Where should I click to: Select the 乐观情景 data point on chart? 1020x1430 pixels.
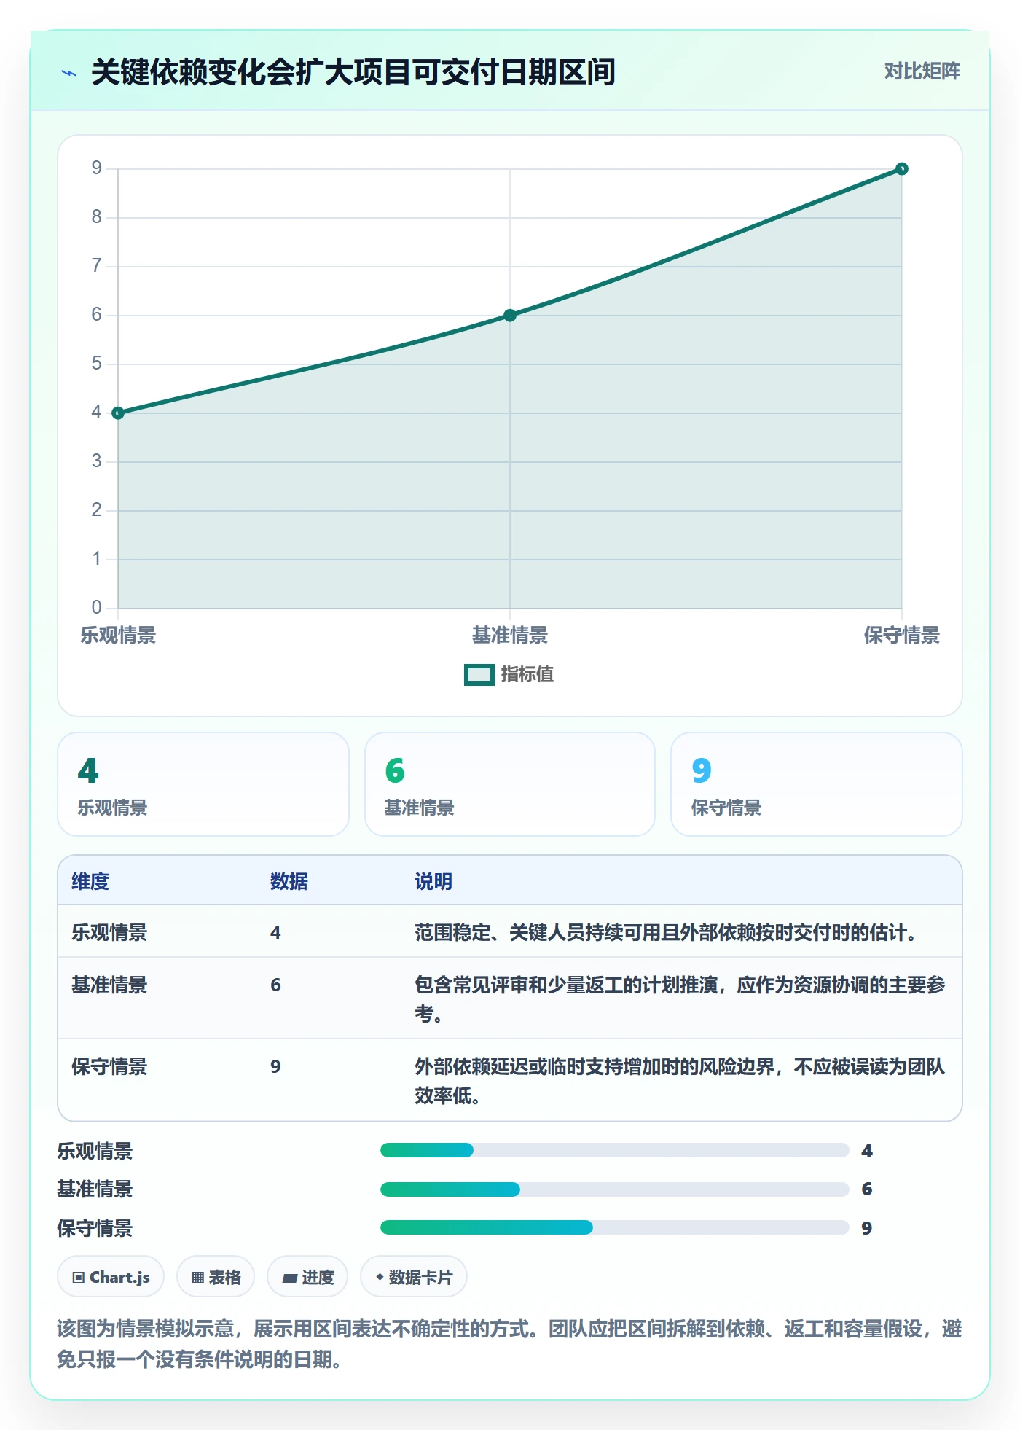click(x=118, y=413)
